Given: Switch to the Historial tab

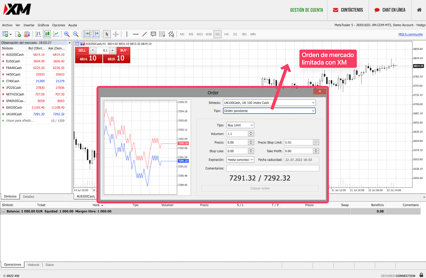Looking at the screenshot, I should [x=33, y=265].
